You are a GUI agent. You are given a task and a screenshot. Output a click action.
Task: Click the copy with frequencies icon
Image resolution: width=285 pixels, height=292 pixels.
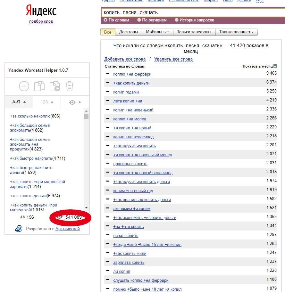[54, 86]
